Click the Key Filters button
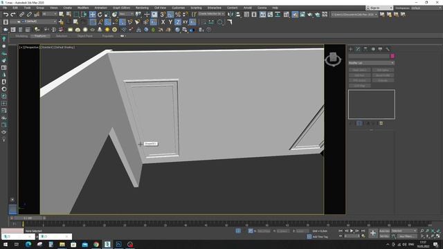Viewport: 443px width, 249px height. pyautogui.click(x=407, y=236)
